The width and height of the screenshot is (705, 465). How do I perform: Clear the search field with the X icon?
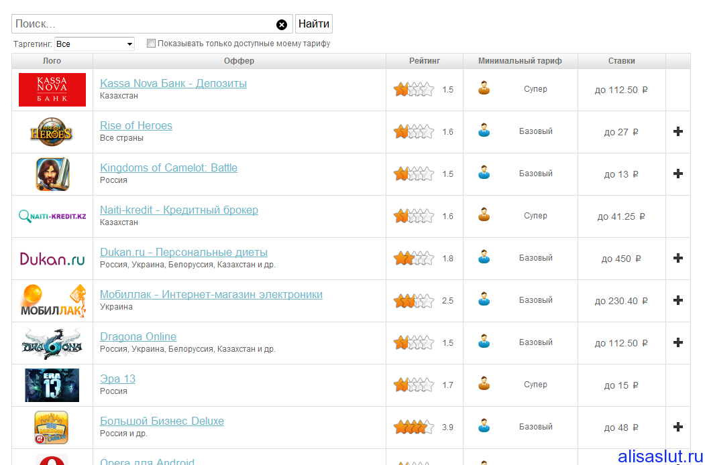point(282,25)
